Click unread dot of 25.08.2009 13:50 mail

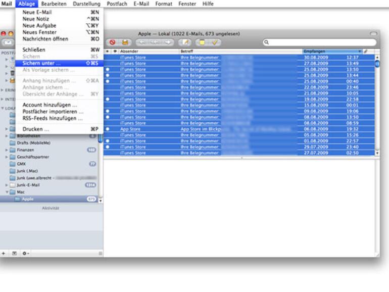tap(108, 69)
